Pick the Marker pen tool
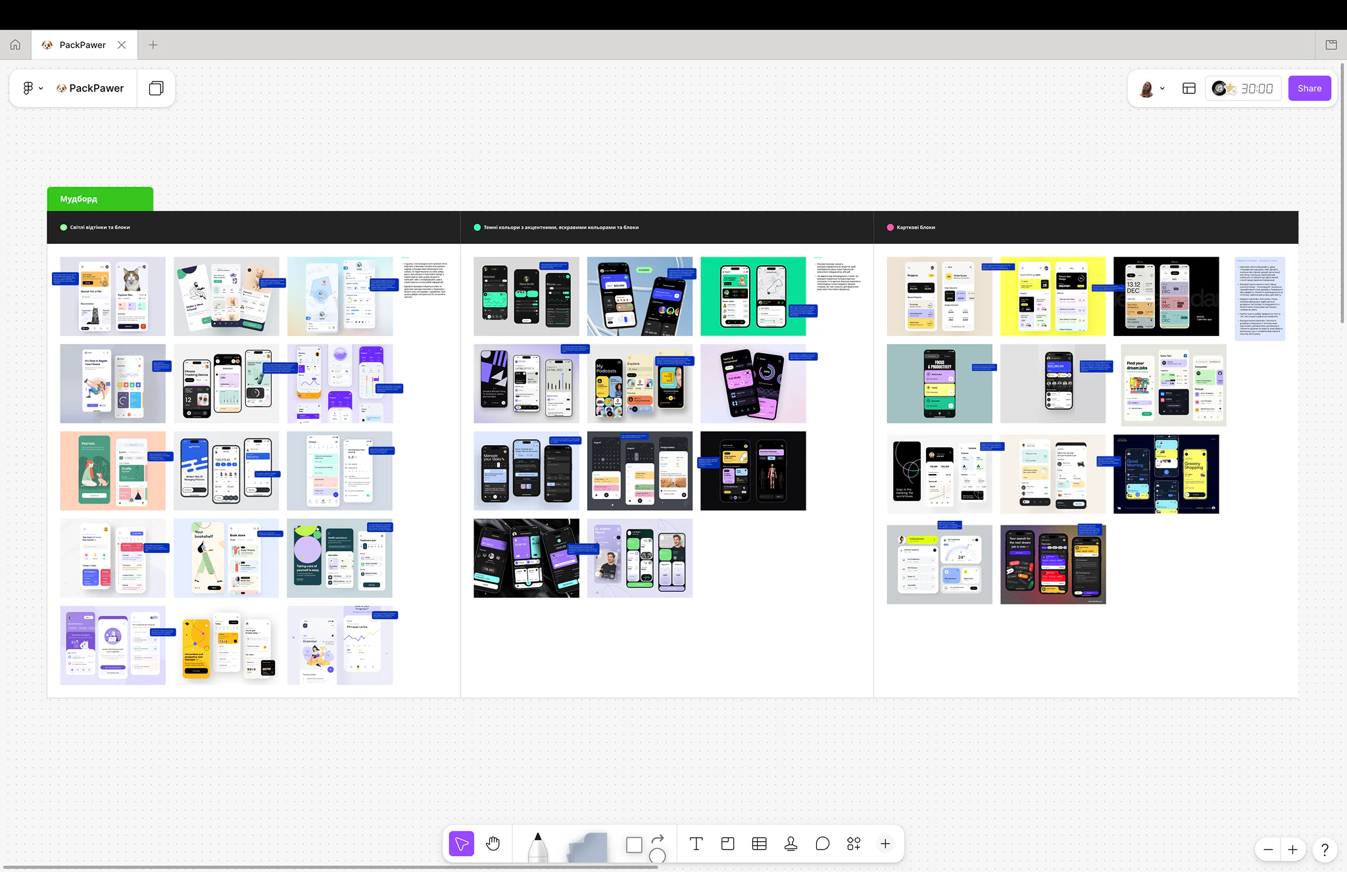 tap(538, 847)
